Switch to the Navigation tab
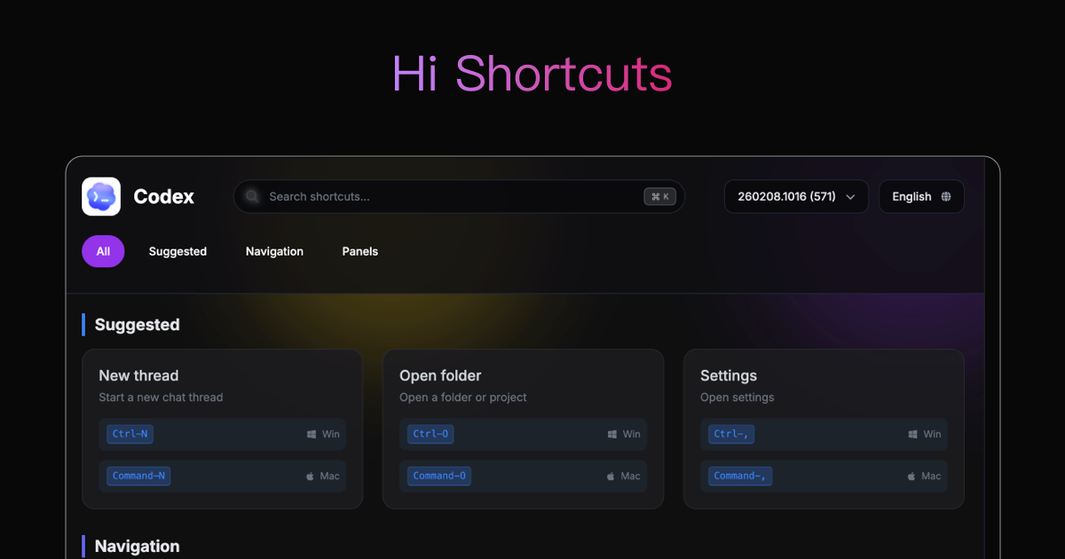 (274, 252)
